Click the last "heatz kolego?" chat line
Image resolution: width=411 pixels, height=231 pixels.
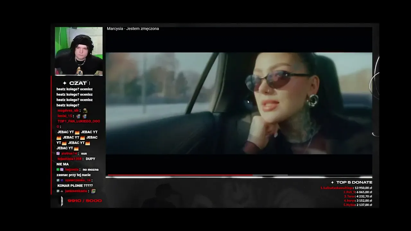coord(68,105)
